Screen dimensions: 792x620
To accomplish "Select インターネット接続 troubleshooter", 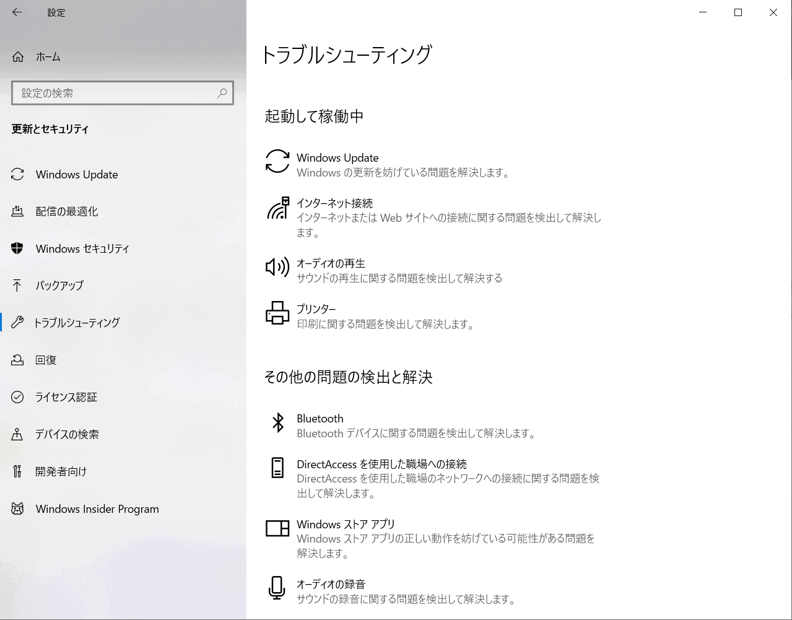I will 433,217.
